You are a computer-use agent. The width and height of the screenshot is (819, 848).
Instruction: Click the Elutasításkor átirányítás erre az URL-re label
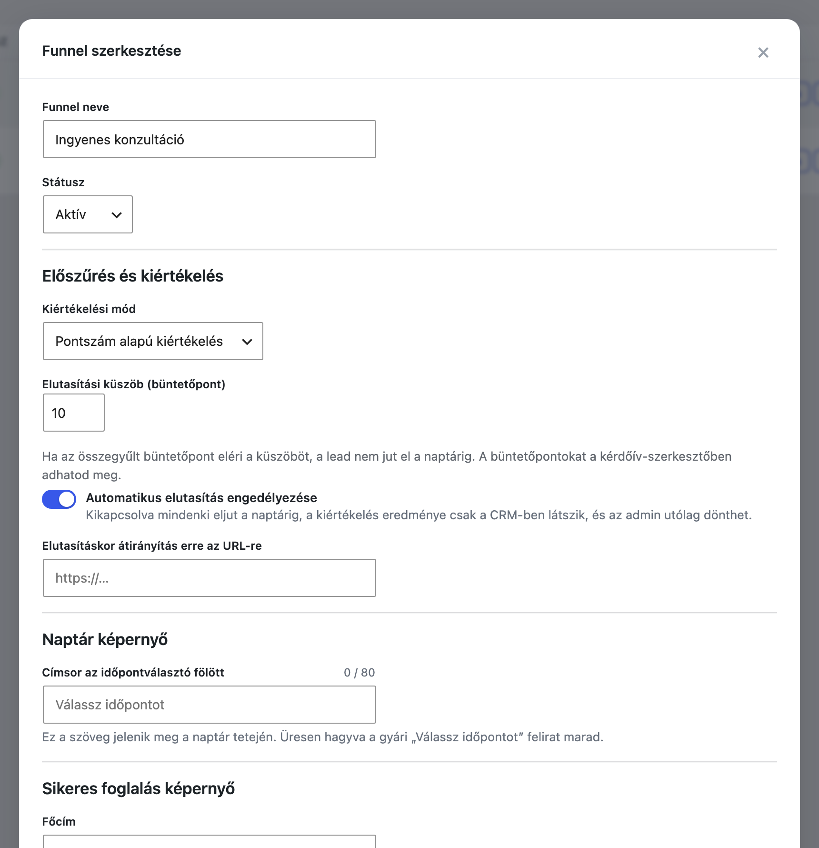[x=152, y=546]
